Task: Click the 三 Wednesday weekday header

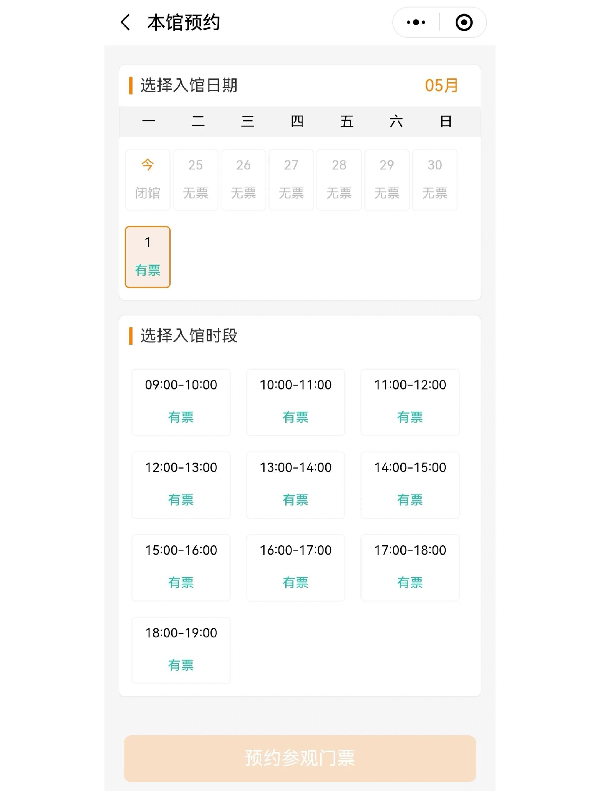Action: pos(247,121)
